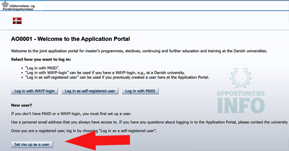The height and width of the screenshot is (151, 289).
Task: Click the bullet about WAYF-login at Danish university
Action: pyautogui.click(x=105, y=73)
